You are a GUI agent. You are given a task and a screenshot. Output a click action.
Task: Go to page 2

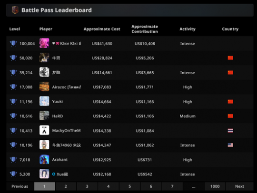tap(66, 186)
